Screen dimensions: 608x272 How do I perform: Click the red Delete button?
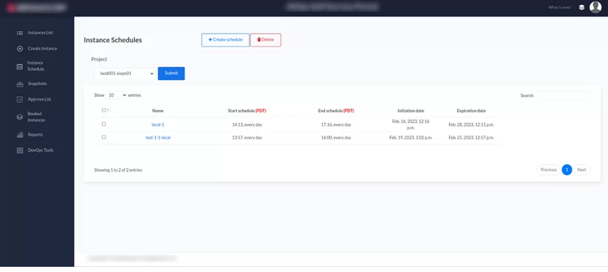265,40
